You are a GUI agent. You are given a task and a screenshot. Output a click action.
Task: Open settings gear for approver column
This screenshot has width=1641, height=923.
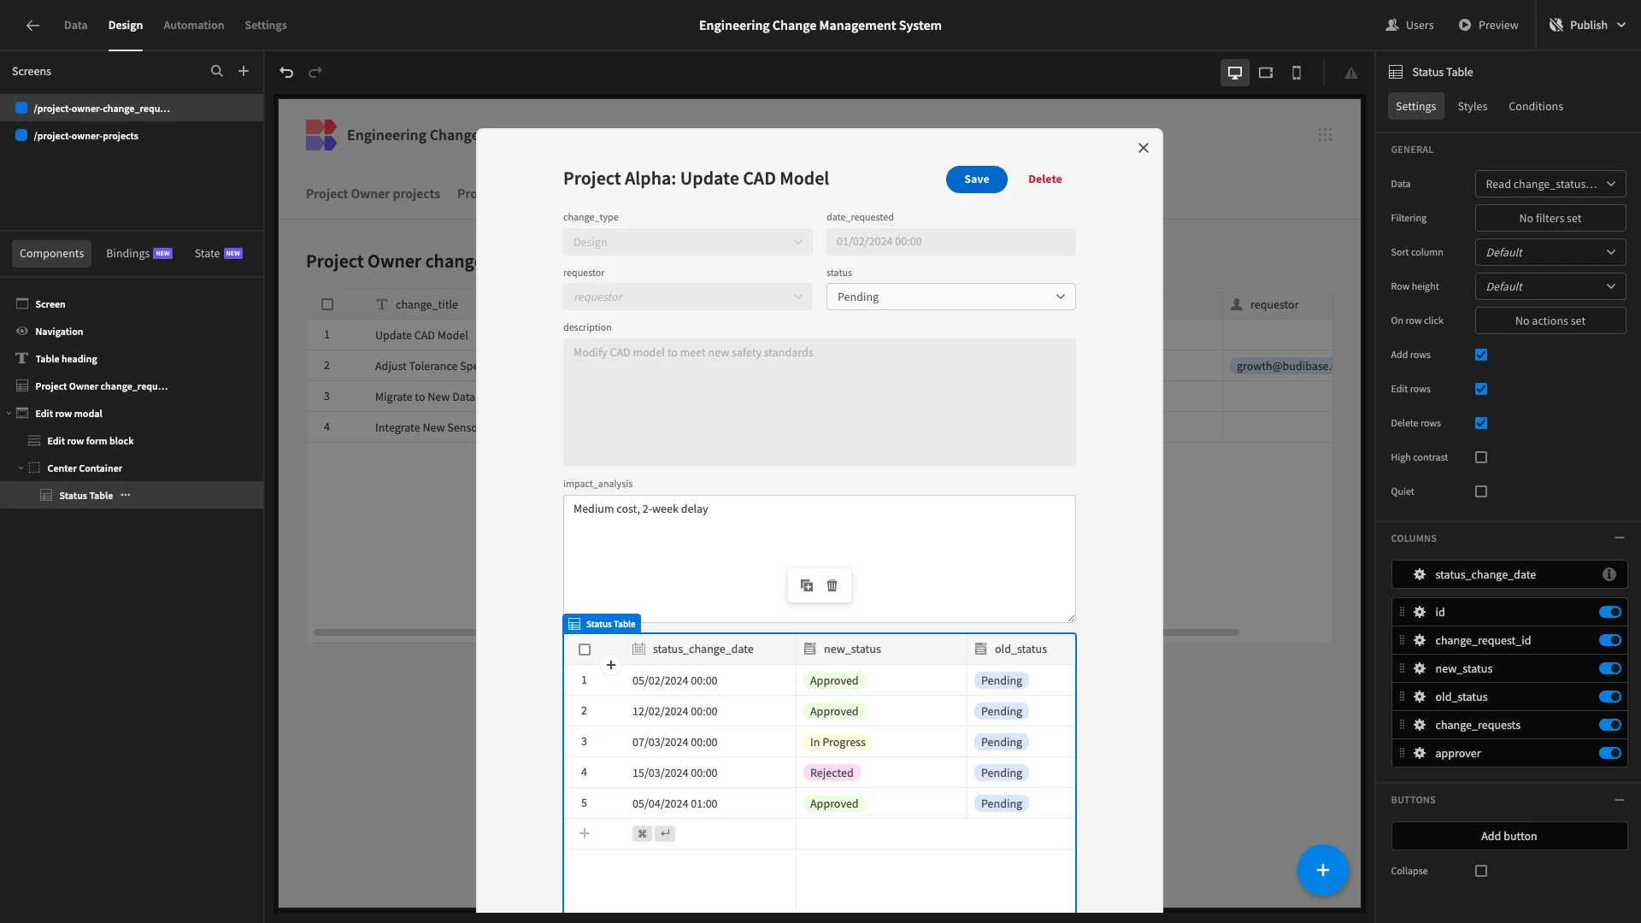(x=1420, y=754)
